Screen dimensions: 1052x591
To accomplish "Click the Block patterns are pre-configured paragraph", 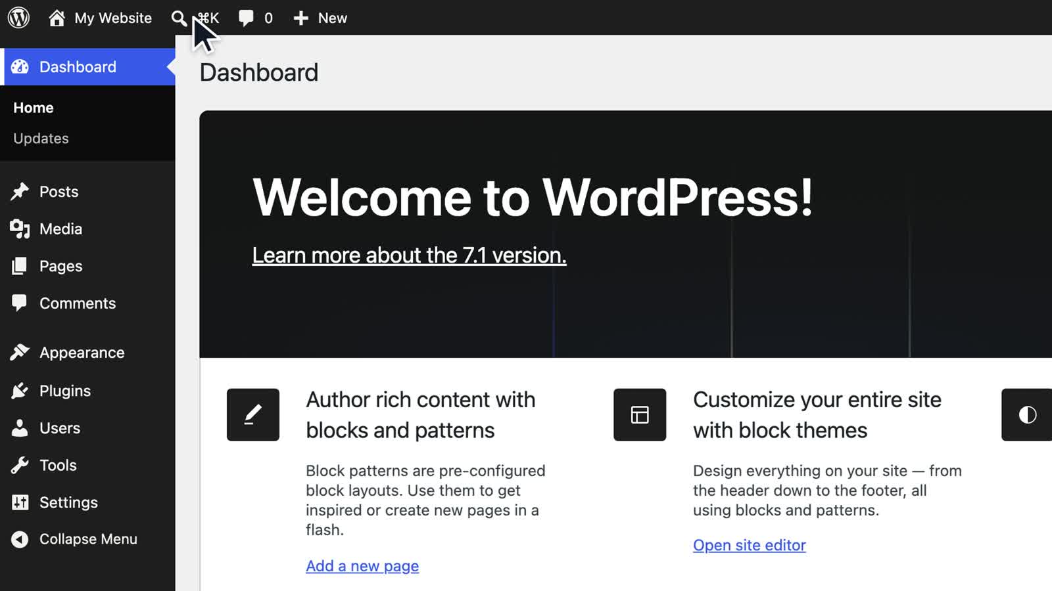I will tap(425, 500).
